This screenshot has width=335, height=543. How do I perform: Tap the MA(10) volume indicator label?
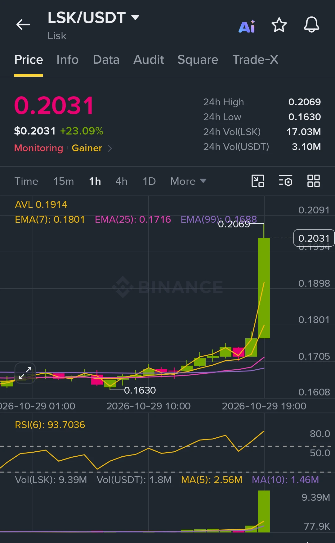click(x=285, y=480)
